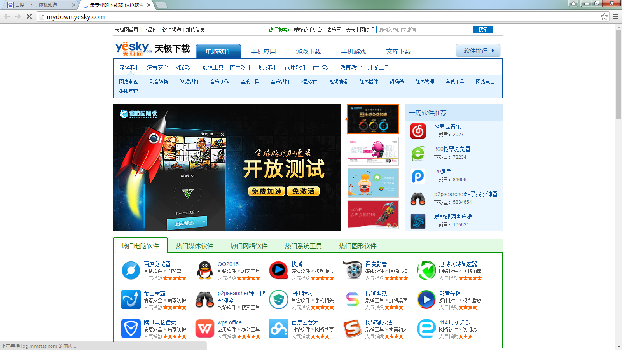
Task: Click the 快播 player icon
Action: (279, 270)
